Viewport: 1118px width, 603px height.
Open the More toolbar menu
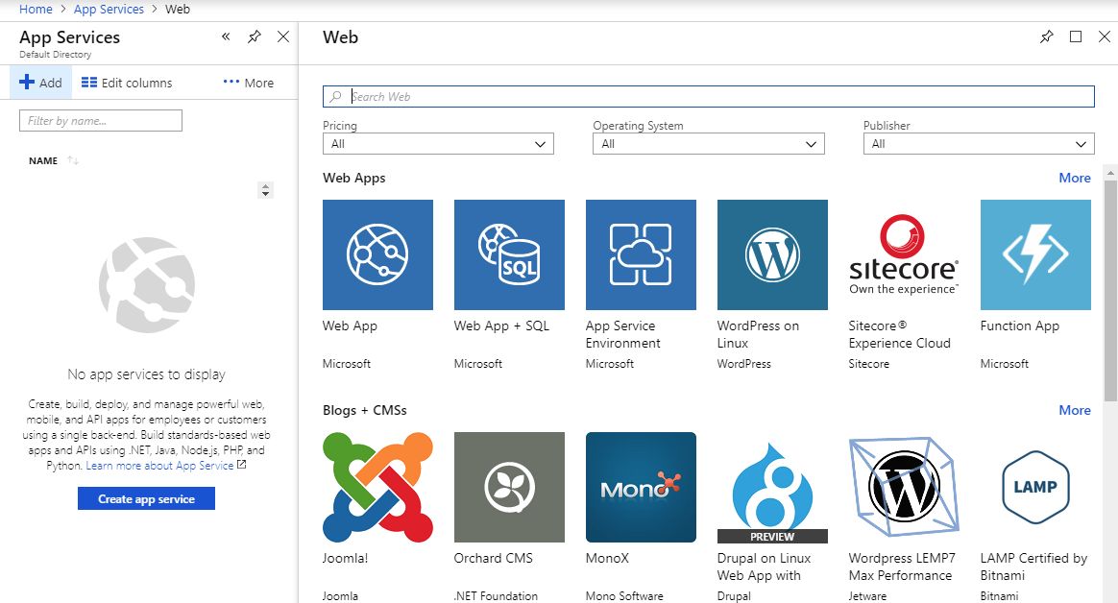[x=249, y=83]
